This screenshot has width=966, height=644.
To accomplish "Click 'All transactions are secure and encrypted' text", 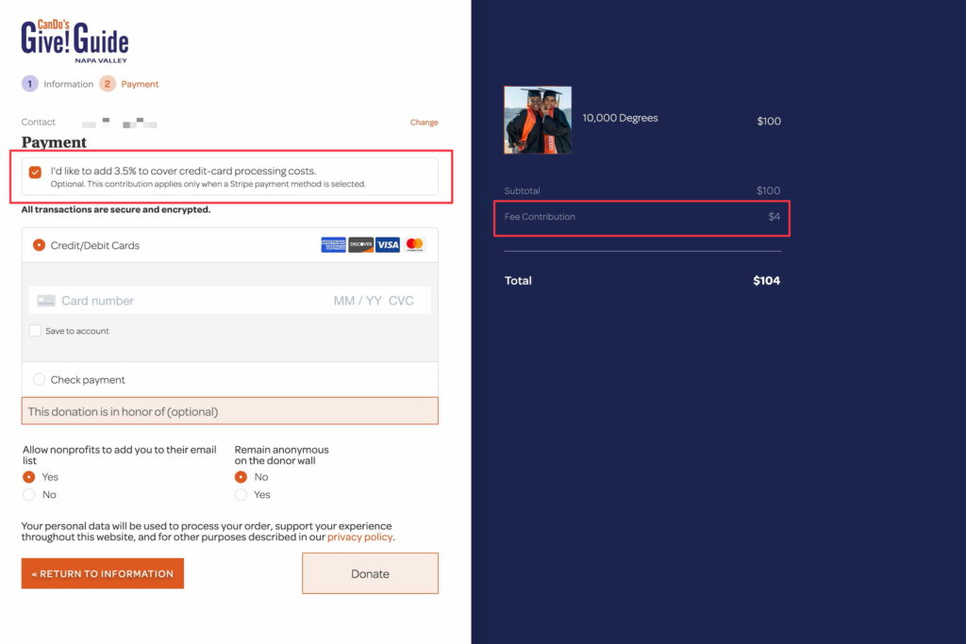I will (116, 209).
